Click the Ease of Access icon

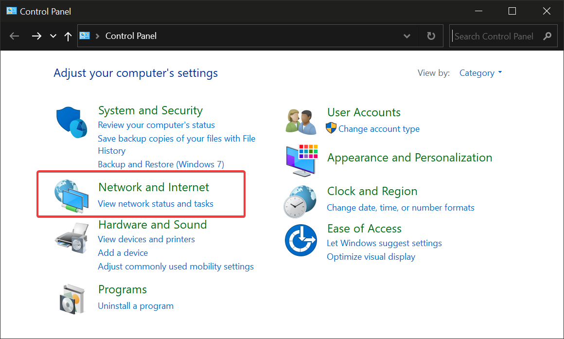(x=300, y=240)
